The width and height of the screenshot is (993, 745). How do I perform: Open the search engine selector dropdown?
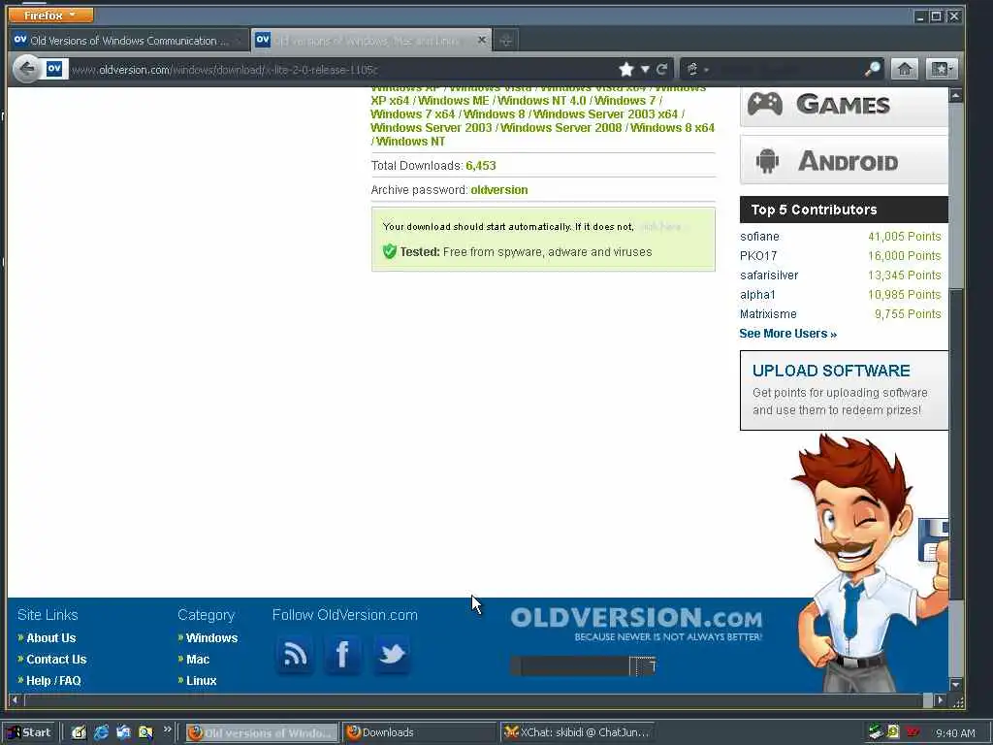tap(696, 69)
